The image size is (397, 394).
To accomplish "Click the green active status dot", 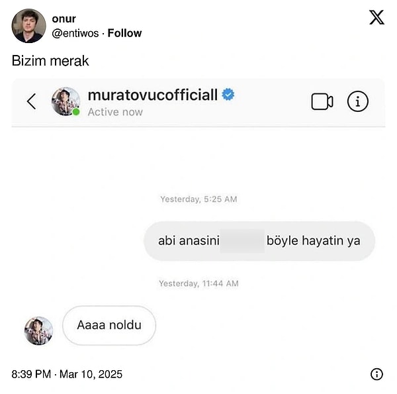I will point(76,112).
